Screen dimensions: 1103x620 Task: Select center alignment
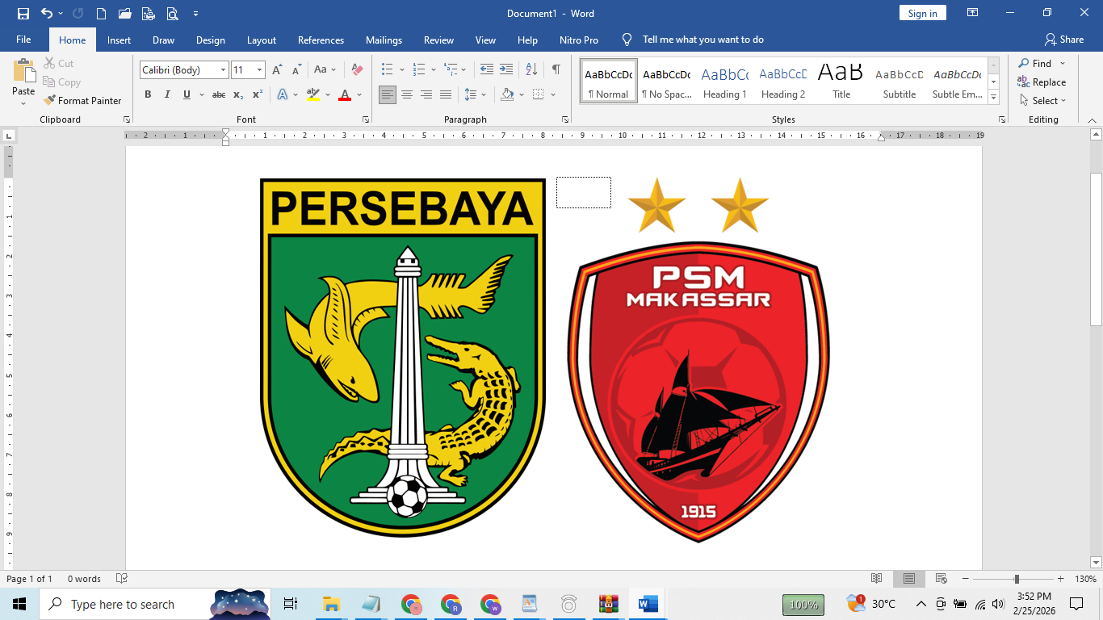point(408,94)
